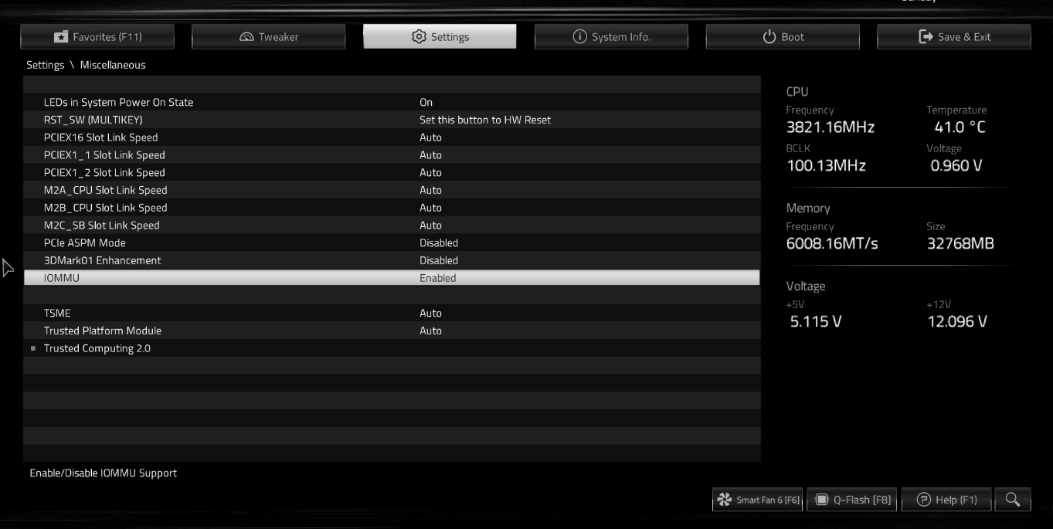Open Help question mark icon
The image size is (1053, 529).
coord(923,500)
